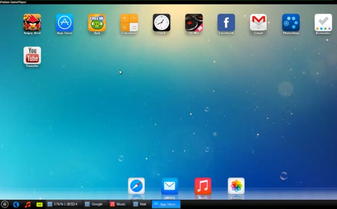Open the Clock app icon
337x209 pixels.
pyautogui.click(x=162, y=23)
